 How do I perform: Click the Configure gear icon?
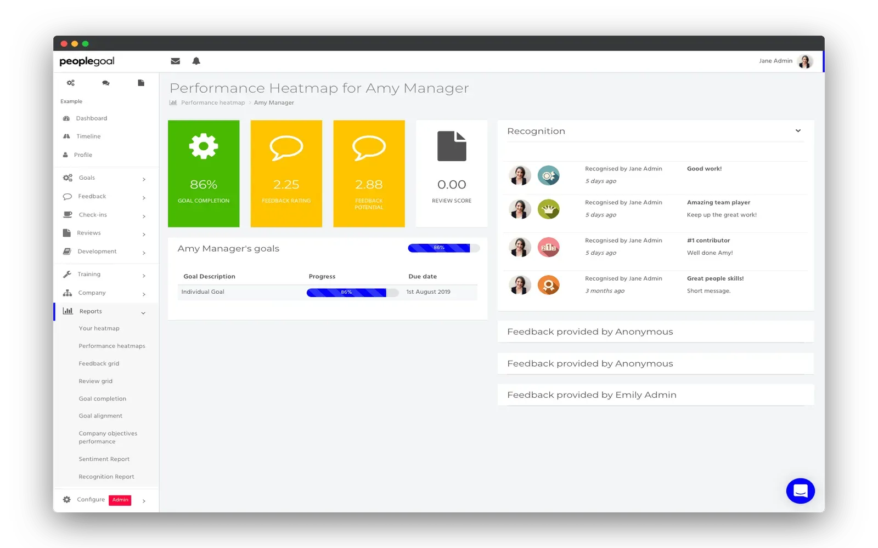coord(67,500)
